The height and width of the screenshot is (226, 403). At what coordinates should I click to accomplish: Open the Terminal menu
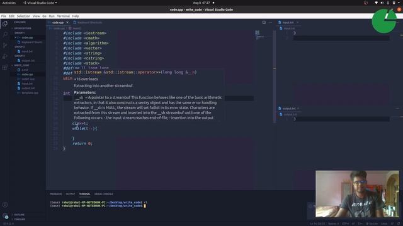click(x=63, y=16)
